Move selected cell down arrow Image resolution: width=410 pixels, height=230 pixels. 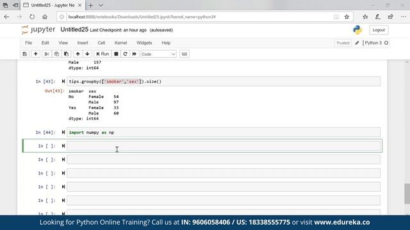87,54
